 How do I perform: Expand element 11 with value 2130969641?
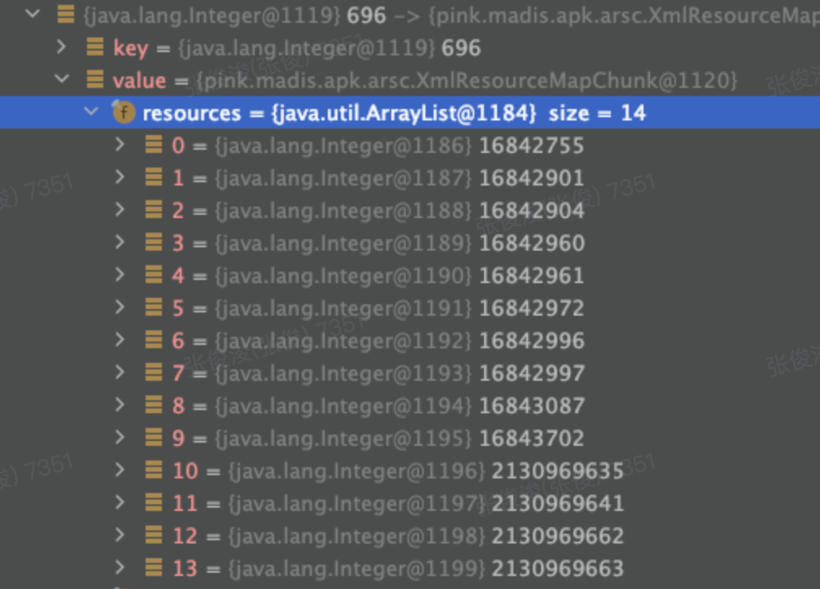click(x=120, y=503)
